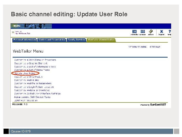Open Customize a Login Return Location
182x137 pixels.
34,87
